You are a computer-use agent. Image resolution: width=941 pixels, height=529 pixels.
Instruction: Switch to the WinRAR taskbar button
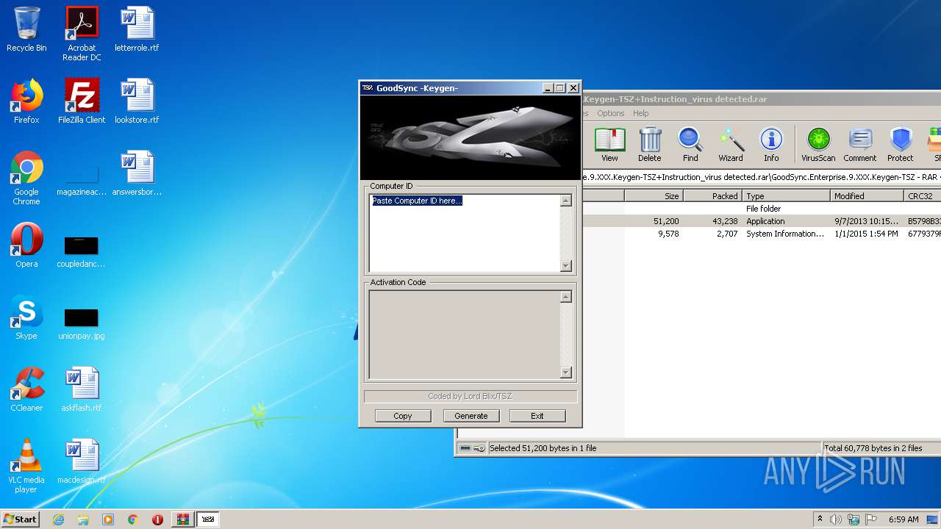(183, 519)
